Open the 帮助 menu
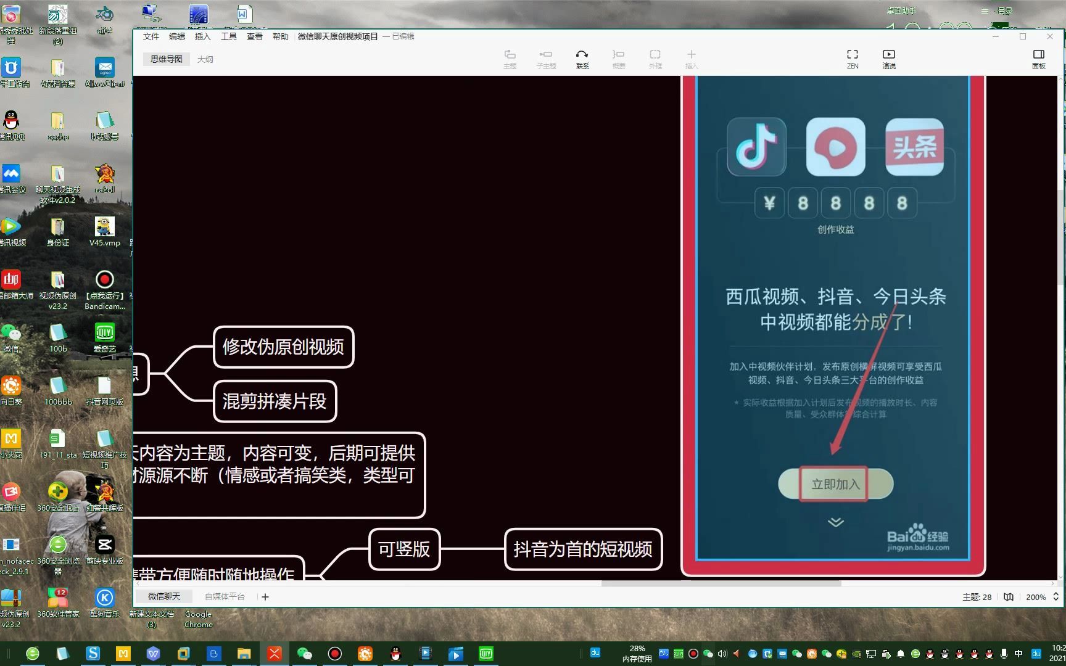This screenshot has width=1066, height=666. (281, 36)
